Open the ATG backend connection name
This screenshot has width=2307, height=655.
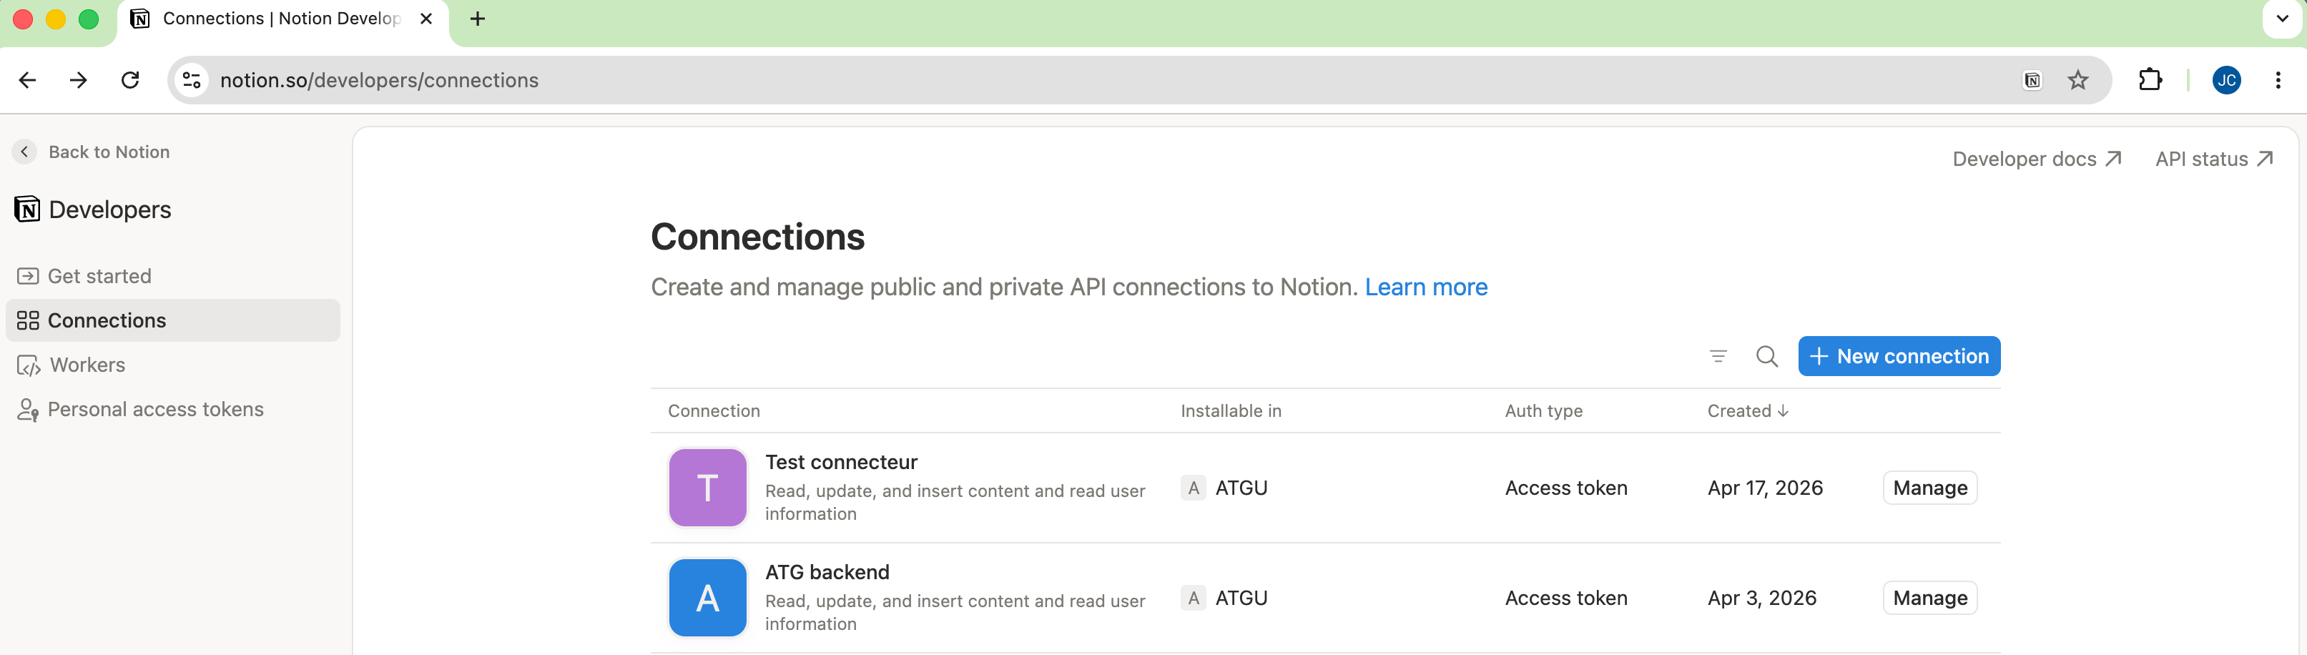(x=827, y=573)
